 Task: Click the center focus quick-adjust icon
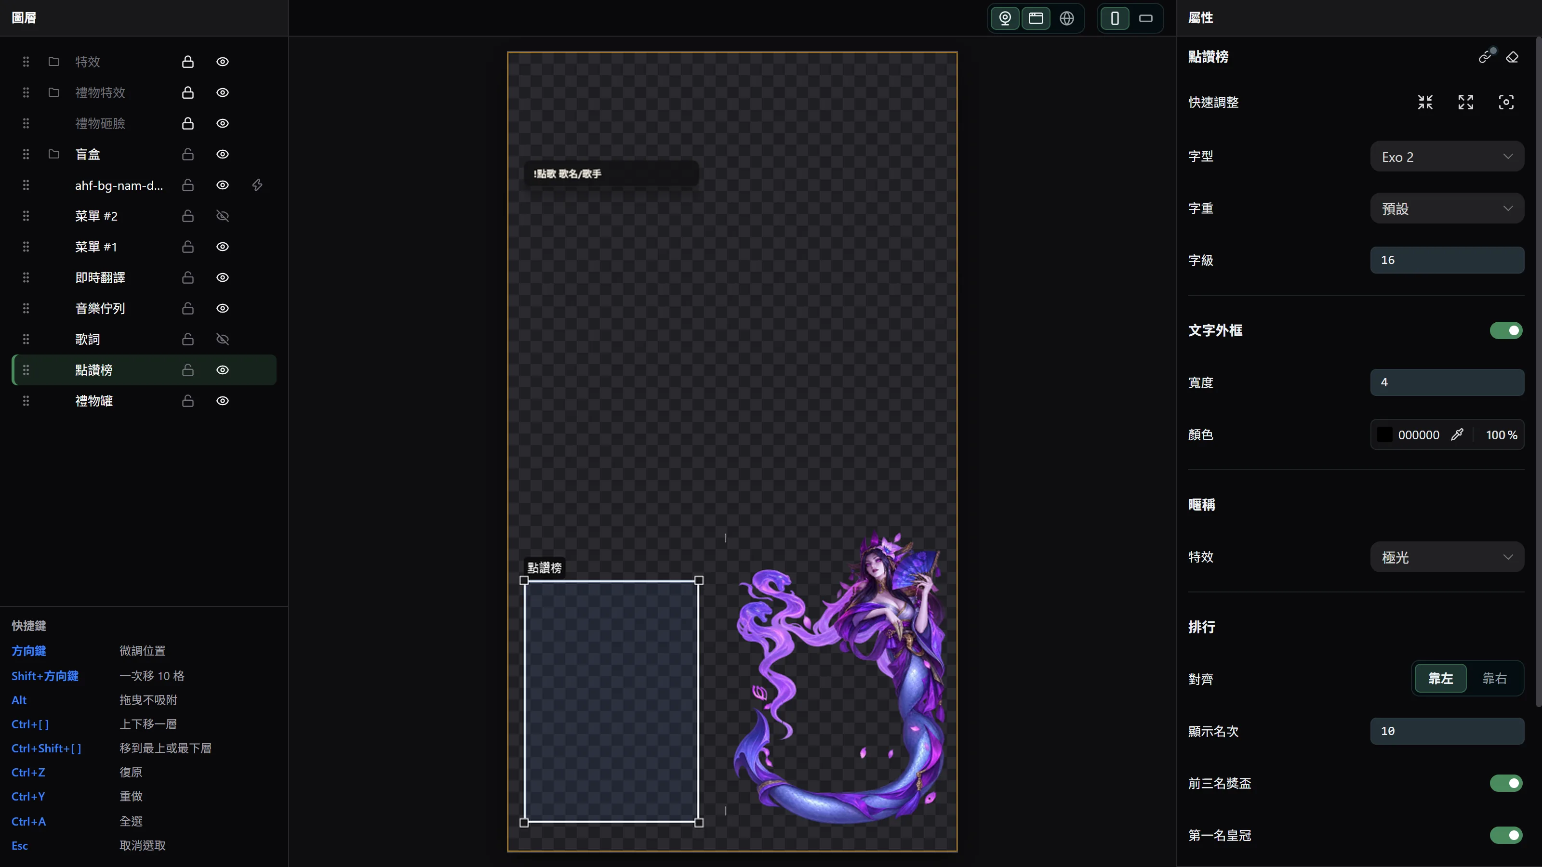pos(1506,102)
